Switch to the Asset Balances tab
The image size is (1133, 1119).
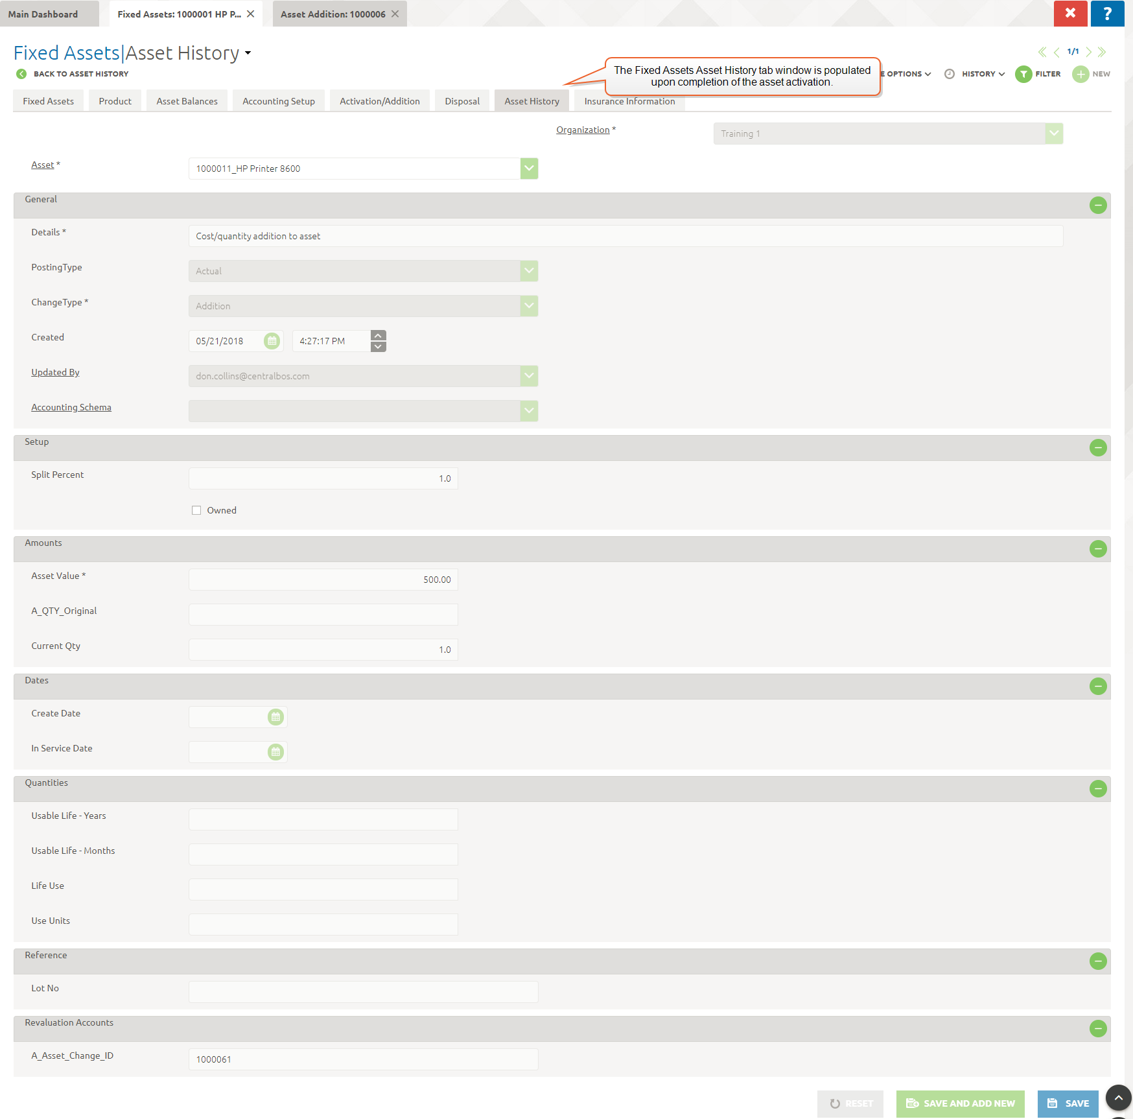pyautogui.click(x=187, y=101)
